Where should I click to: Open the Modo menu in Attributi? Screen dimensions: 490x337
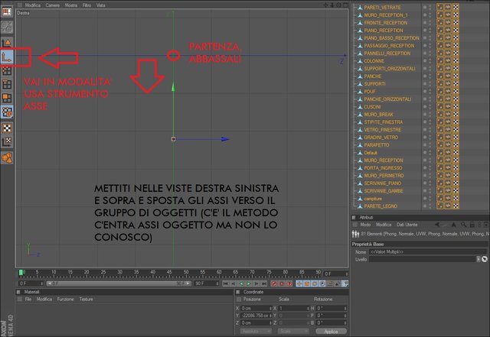tap(365, 225)
